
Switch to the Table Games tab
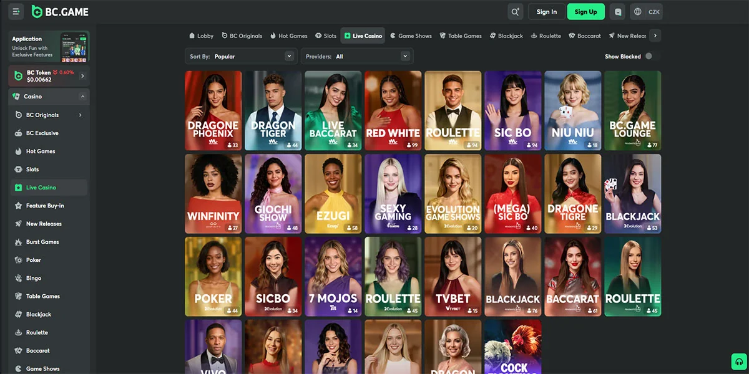coord(461,36)
